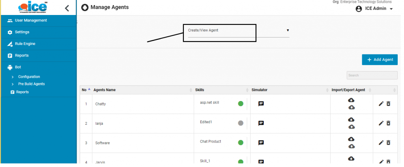Toggle gray status dot for Edited1 skill
This screenshot has width=404, height=167.
241,123
